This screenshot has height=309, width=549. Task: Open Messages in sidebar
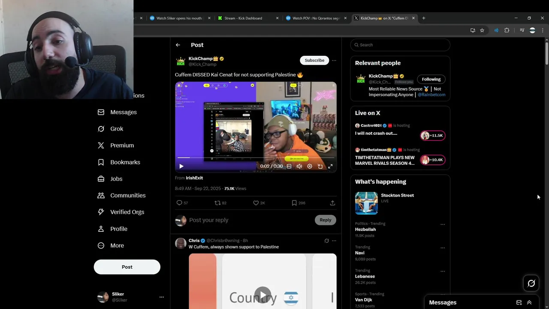(x=118, y=112)
